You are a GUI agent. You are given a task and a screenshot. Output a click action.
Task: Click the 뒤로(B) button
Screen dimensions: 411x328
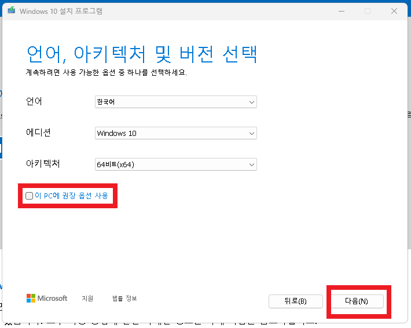pyautogui.click(x=296, y=301)
